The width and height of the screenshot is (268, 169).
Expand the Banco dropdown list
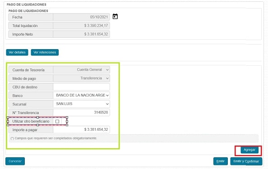pos(82,95)
